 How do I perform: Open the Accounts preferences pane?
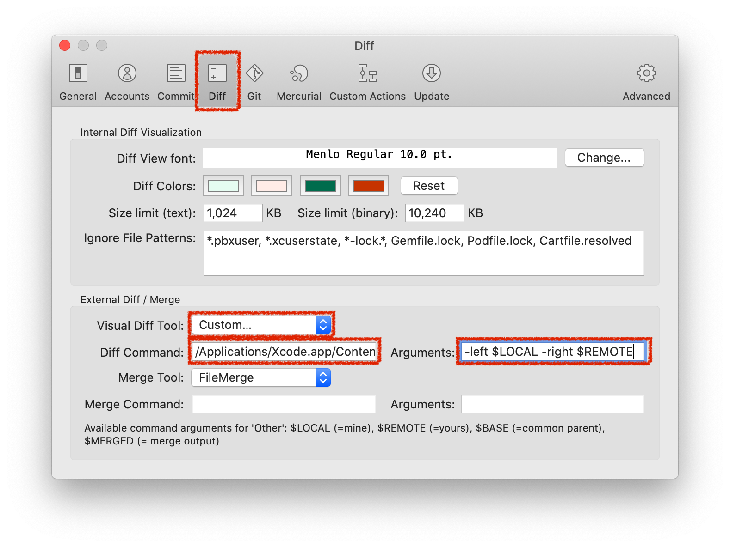click(x=127, y=82)
